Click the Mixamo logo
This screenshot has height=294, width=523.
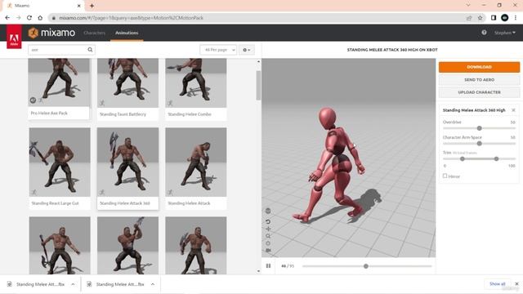click(x=51, y=33)
